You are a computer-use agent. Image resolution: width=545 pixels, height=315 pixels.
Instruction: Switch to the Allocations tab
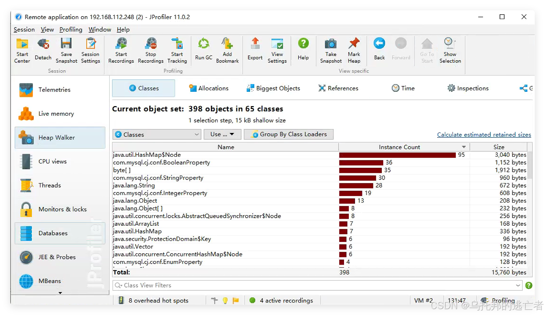tap(209, 88)
